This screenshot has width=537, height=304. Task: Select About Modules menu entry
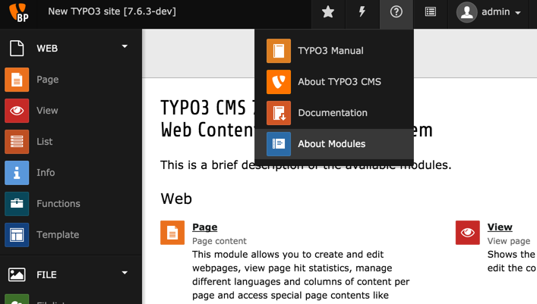coord(334,144)
